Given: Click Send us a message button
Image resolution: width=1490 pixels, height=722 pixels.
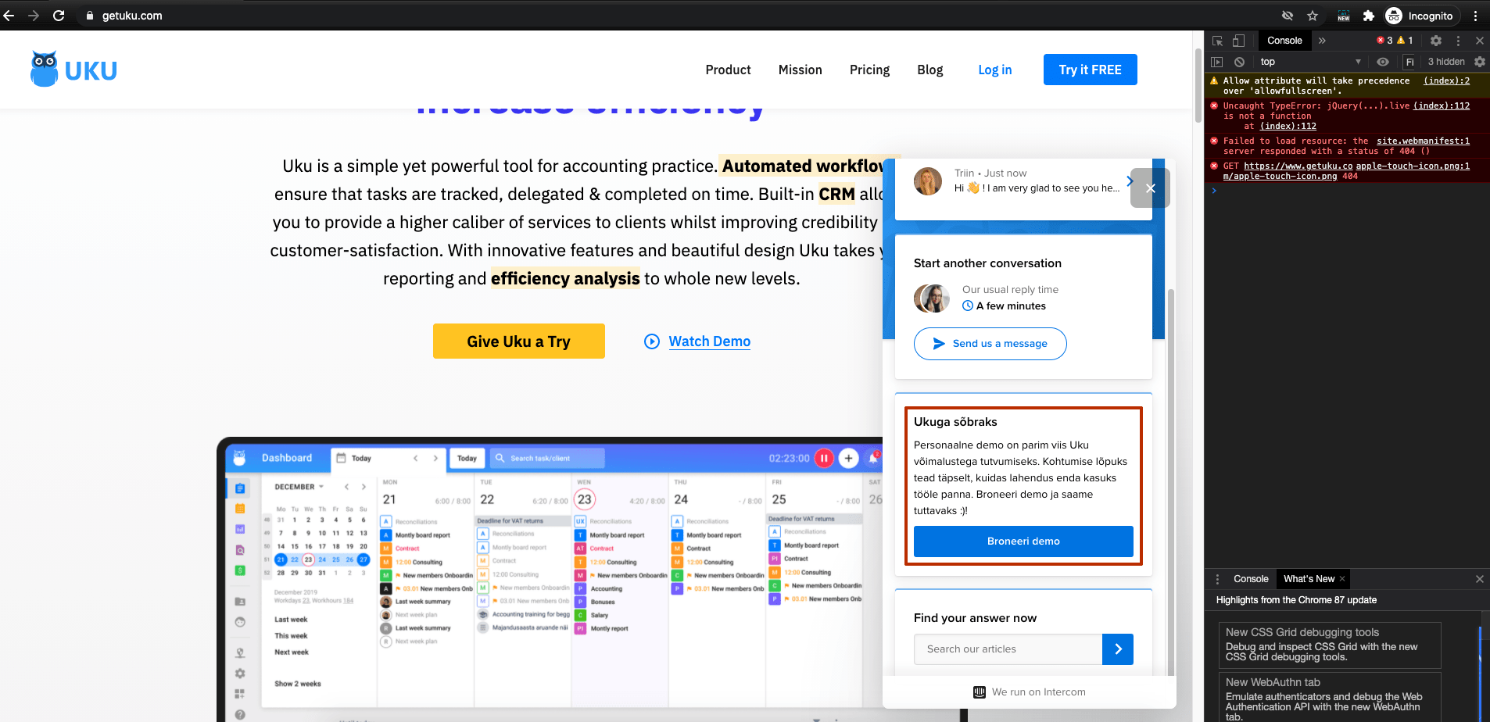Looking at the screenshot, I should pos(990,344).
